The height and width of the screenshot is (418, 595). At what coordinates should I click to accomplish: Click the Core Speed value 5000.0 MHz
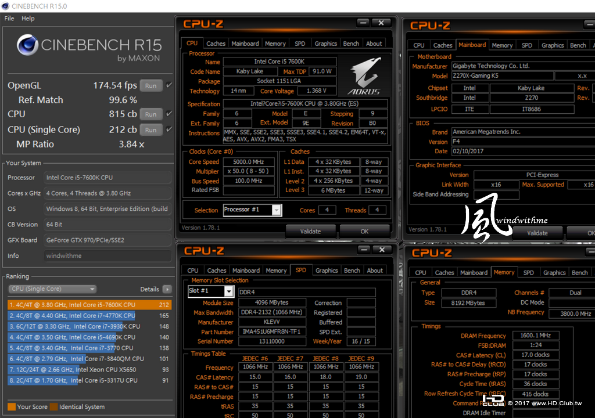tap(249, 161)
